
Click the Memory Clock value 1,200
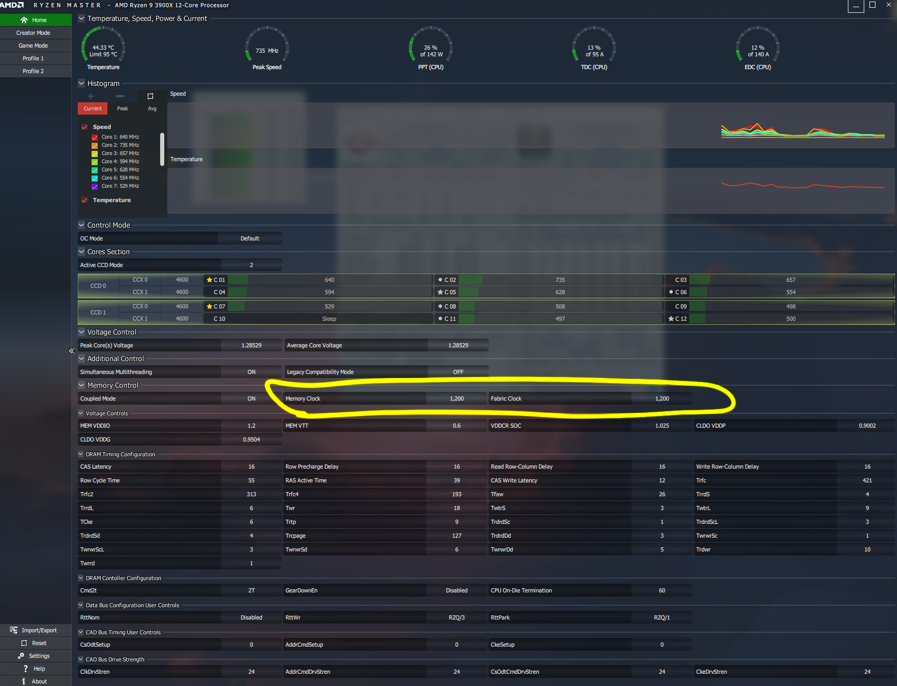tap(457, 399)
